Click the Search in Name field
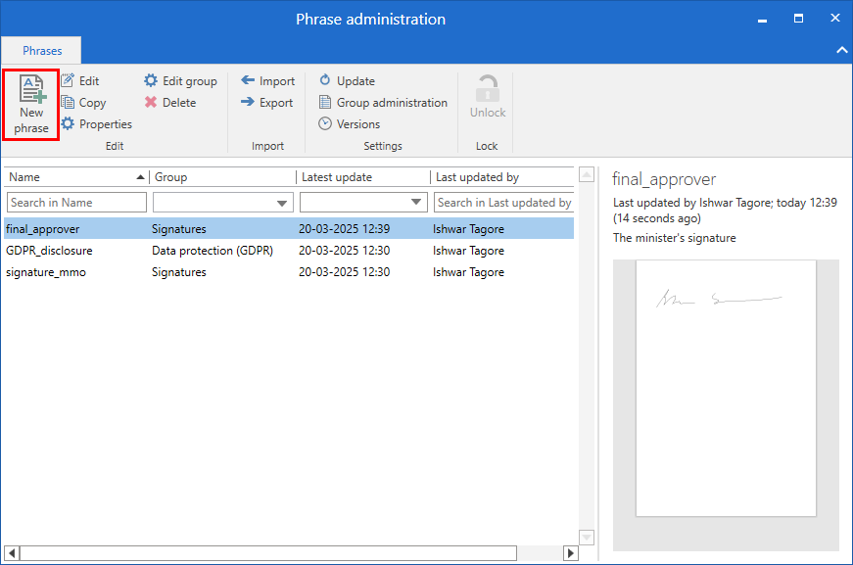Screen dimensions: 853x565 pyautogui.click(x=77, y=203)
